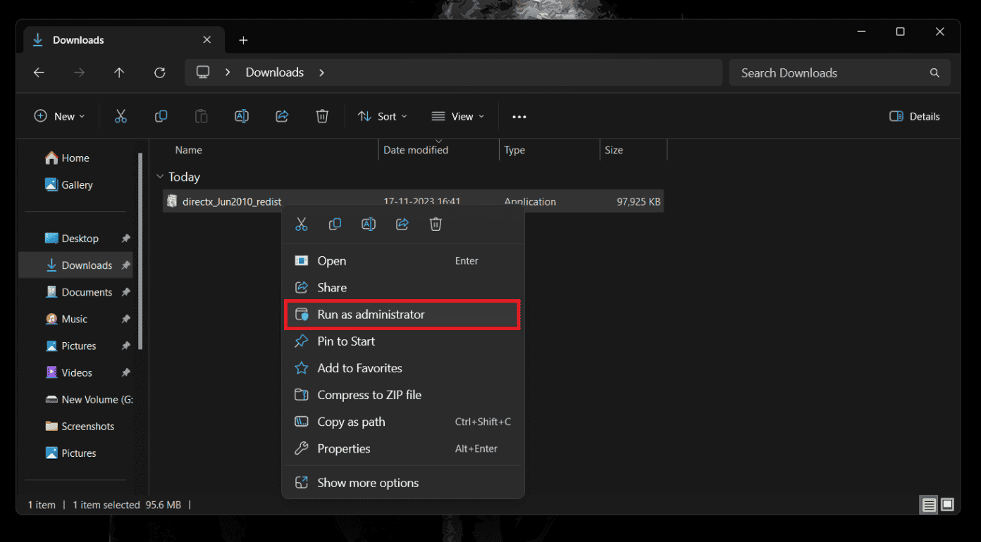Click inside the Search Downloads box

click(x=832, y=73)
